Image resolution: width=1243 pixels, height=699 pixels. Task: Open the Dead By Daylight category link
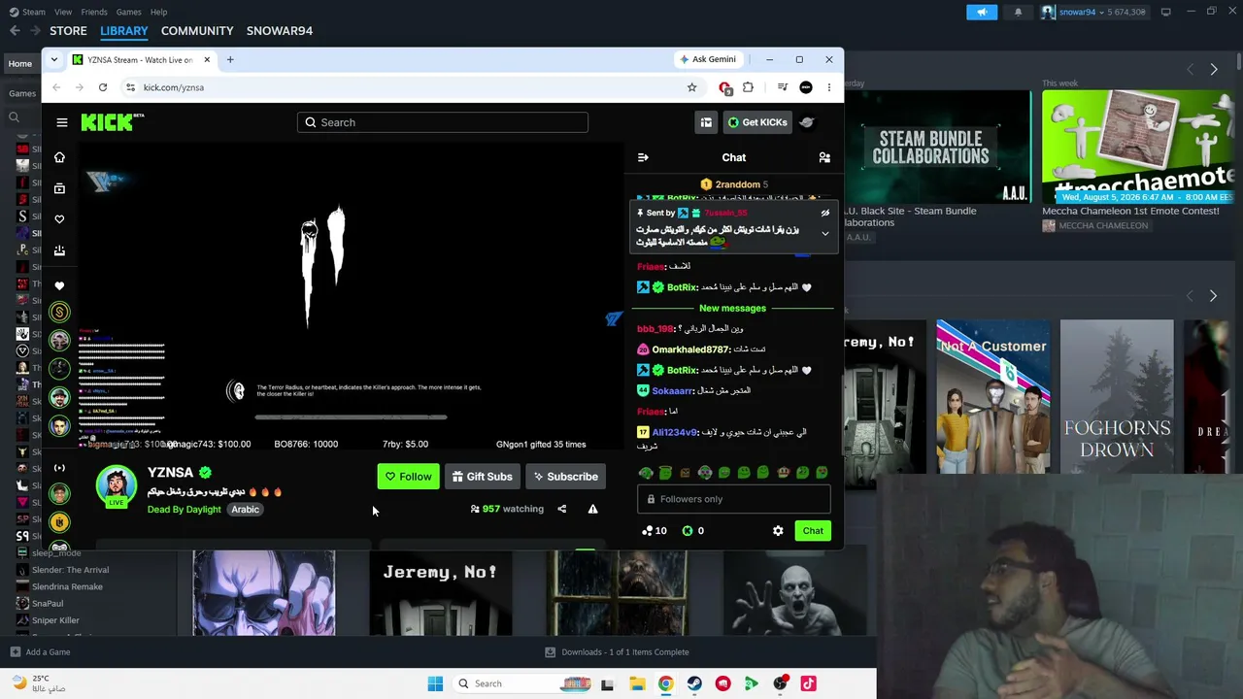point(185,510)
